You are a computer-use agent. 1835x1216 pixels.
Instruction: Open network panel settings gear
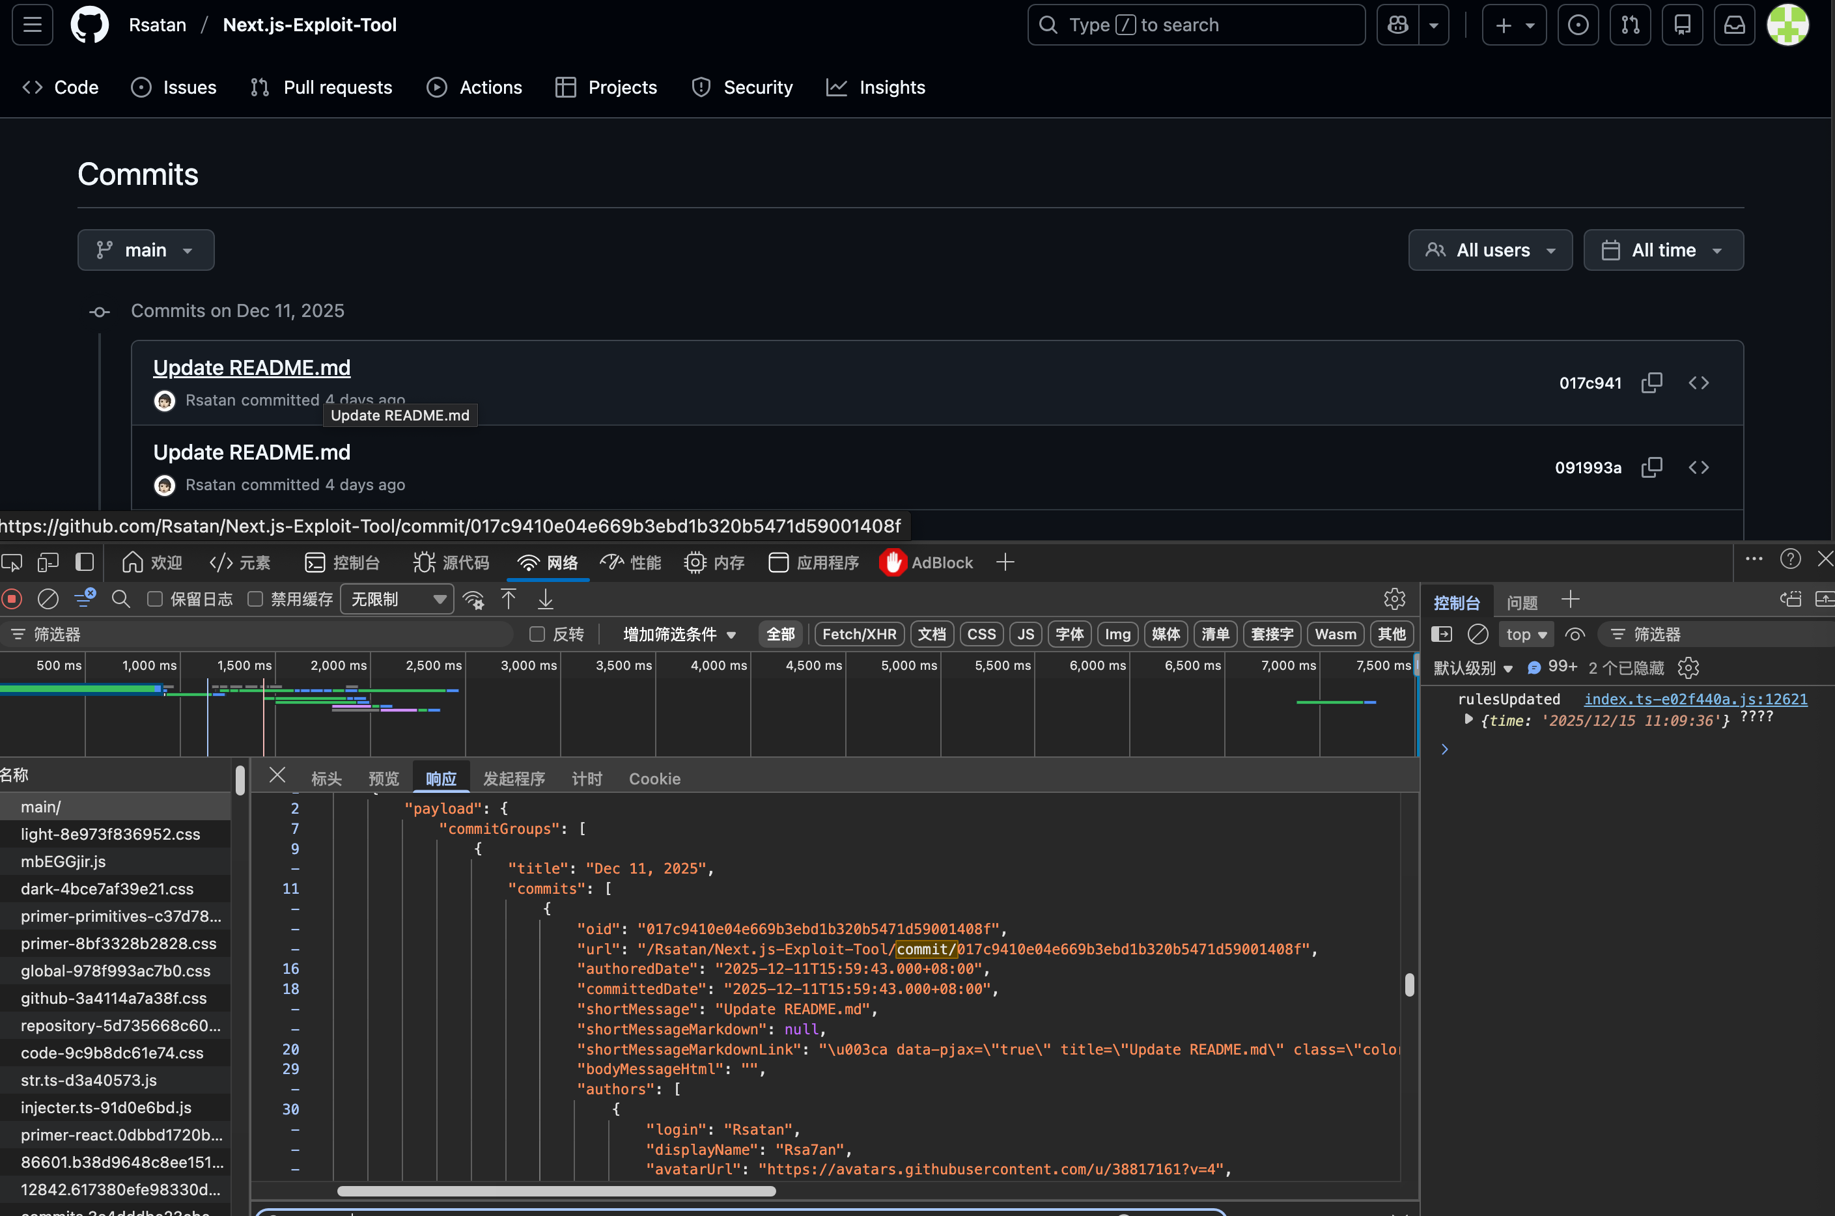pos(1394,599)
